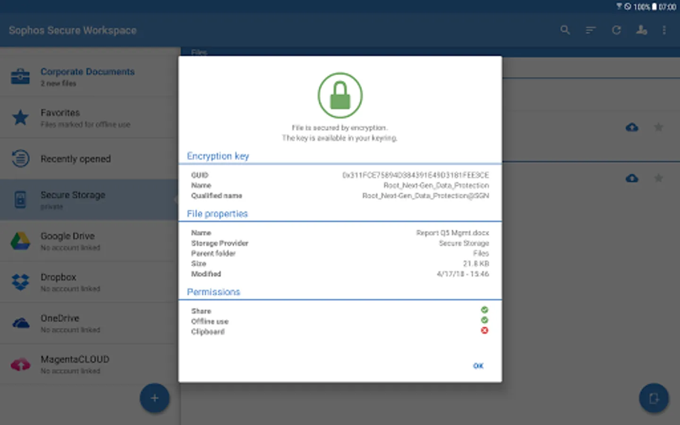Click the OneDrive cloud icon
The width and height of the screenshot is (680, 425).
pyautogui.click(x=20, y=323)
